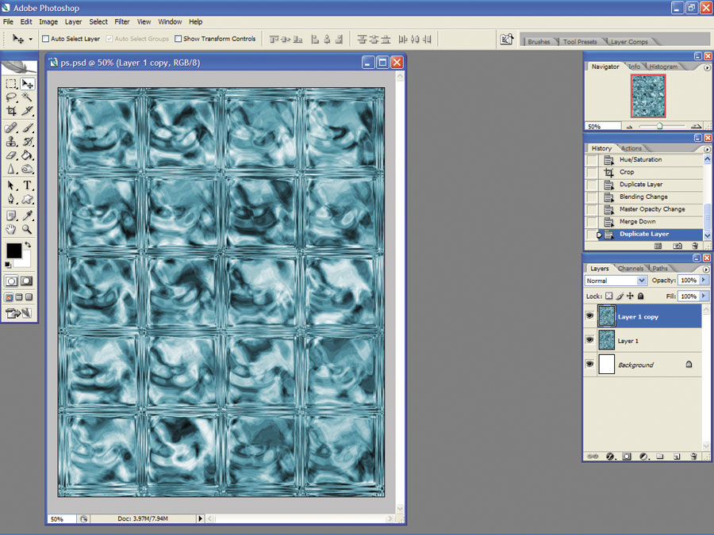Hide the Layer 1 copy layer
The height and width of the screenshot is (535, 714).
pos(589,315)
